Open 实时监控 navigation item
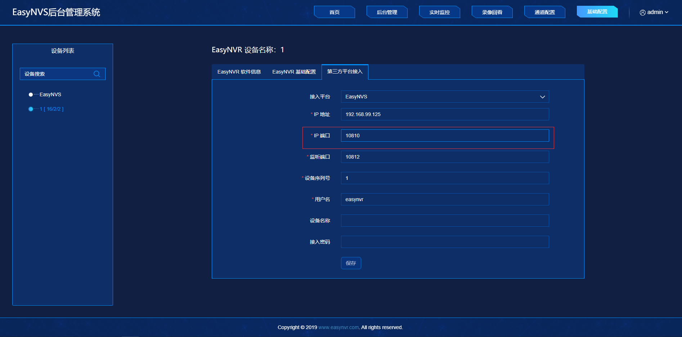 coord(440,12)
